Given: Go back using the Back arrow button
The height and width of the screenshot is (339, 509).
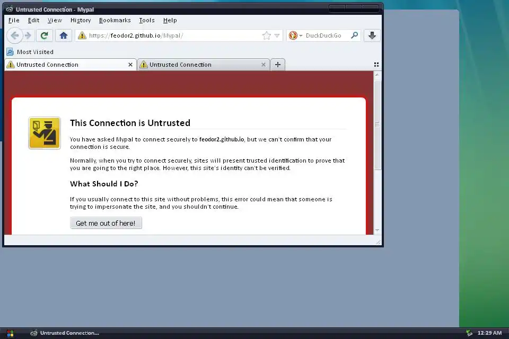Looking at the screenshot, I should (x=15, y=35).
